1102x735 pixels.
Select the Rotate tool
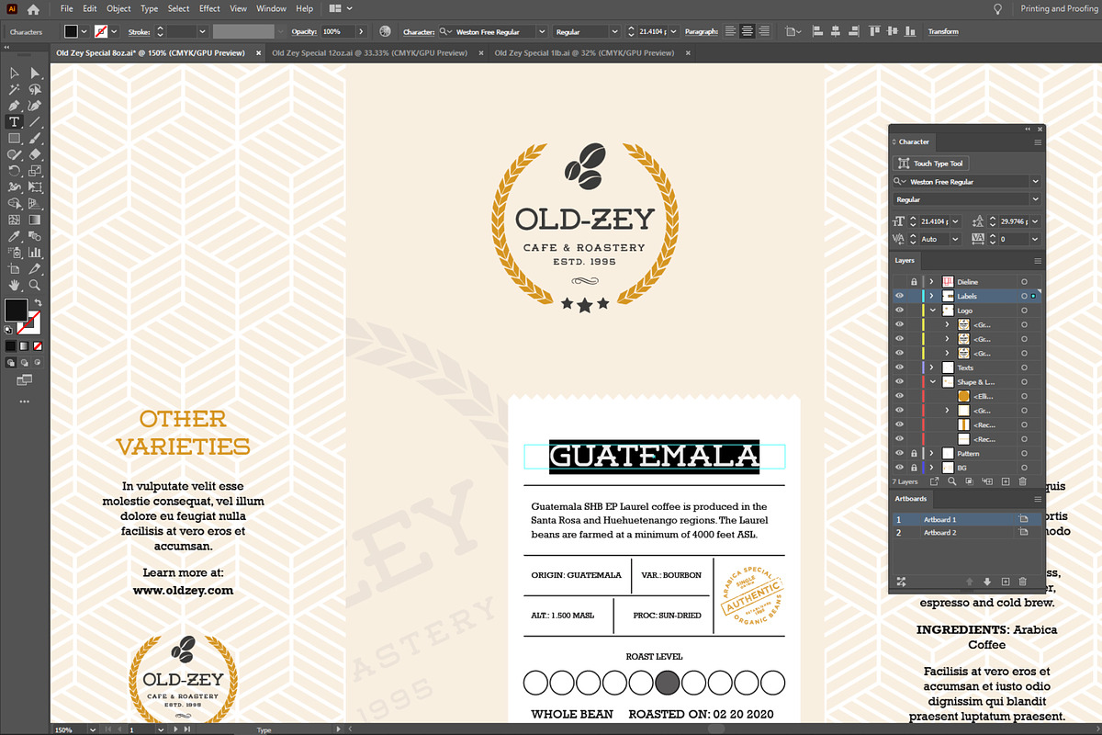(14, 171)
